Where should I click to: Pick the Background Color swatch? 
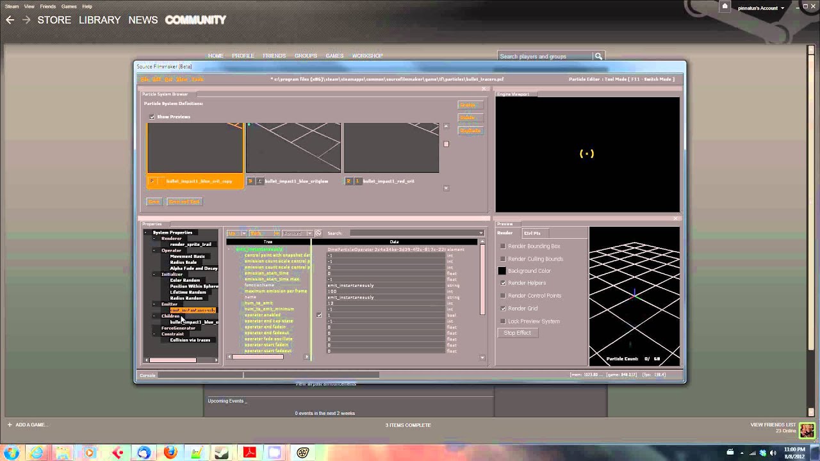click(x=502, y=271)
